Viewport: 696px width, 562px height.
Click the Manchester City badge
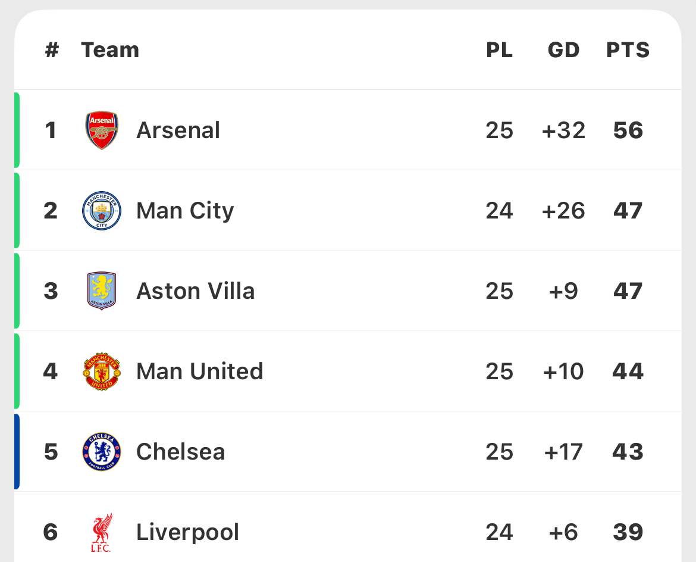pyautogui.click(x=102, y=211)
